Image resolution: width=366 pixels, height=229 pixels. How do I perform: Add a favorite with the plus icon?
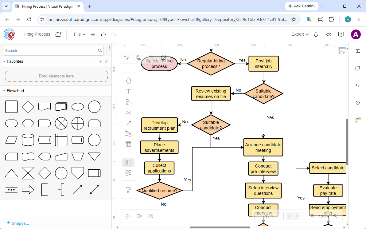click(x=101, y=61)
